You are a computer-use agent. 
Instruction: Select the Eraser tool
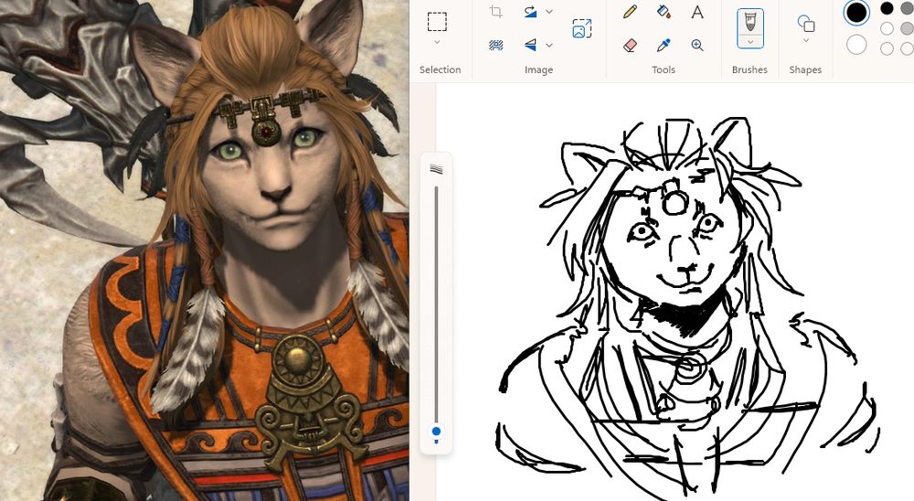click(630, 45)
